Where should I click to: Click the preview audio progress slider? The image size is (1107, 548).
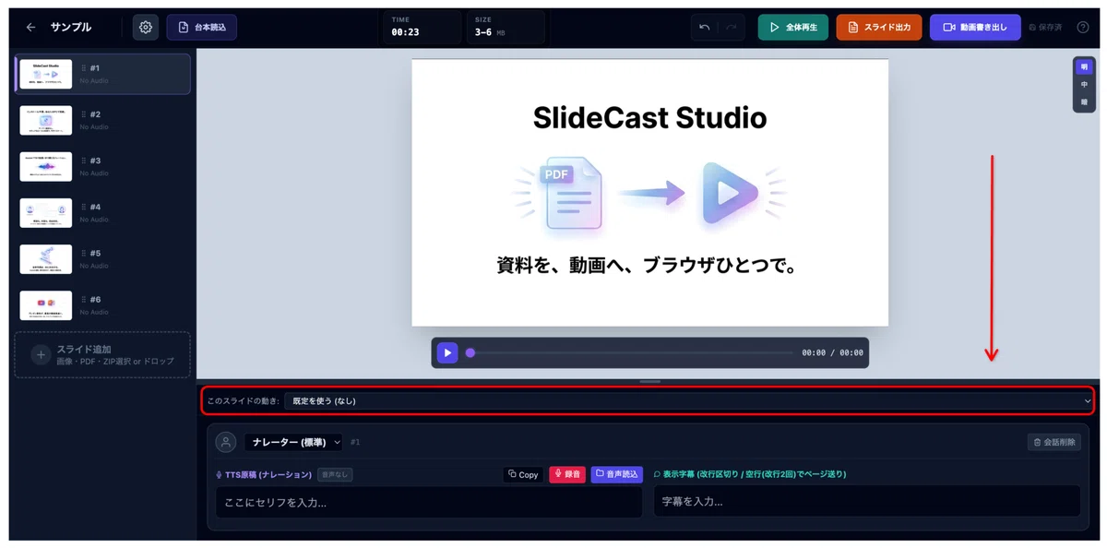pos(630,352)
